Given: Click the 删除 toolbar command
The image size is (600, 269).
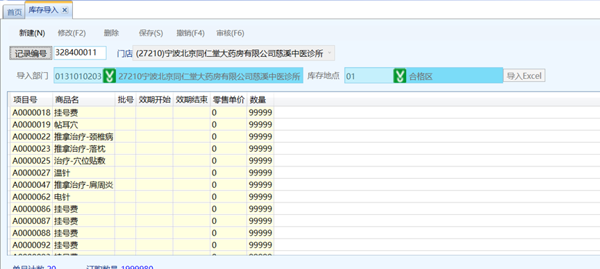Looking at the screenshot, I should 111,33.
